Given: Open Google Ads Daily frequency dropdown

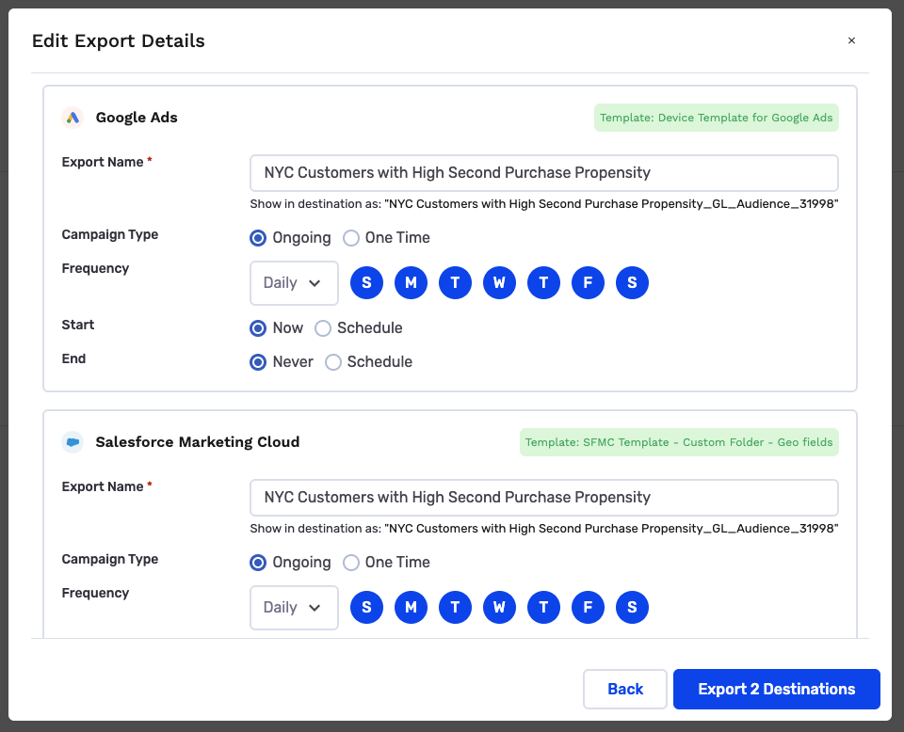Looking at the screenshot, I should (294, 283).
